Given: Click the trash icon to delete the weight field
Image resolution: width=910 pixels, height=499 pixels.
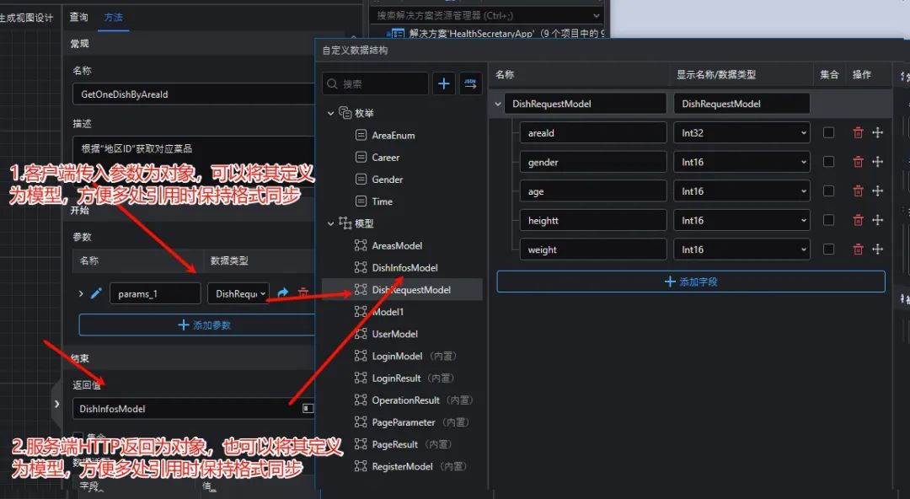Looking at the screenshot, I should [x=858, y=249].
